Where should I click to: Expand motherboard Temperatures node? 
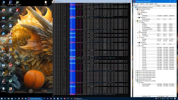[x=137, y=12]
